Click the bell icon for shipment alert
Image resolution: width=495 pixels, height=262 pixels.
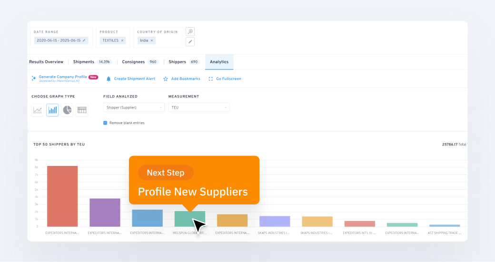(109, 79)
